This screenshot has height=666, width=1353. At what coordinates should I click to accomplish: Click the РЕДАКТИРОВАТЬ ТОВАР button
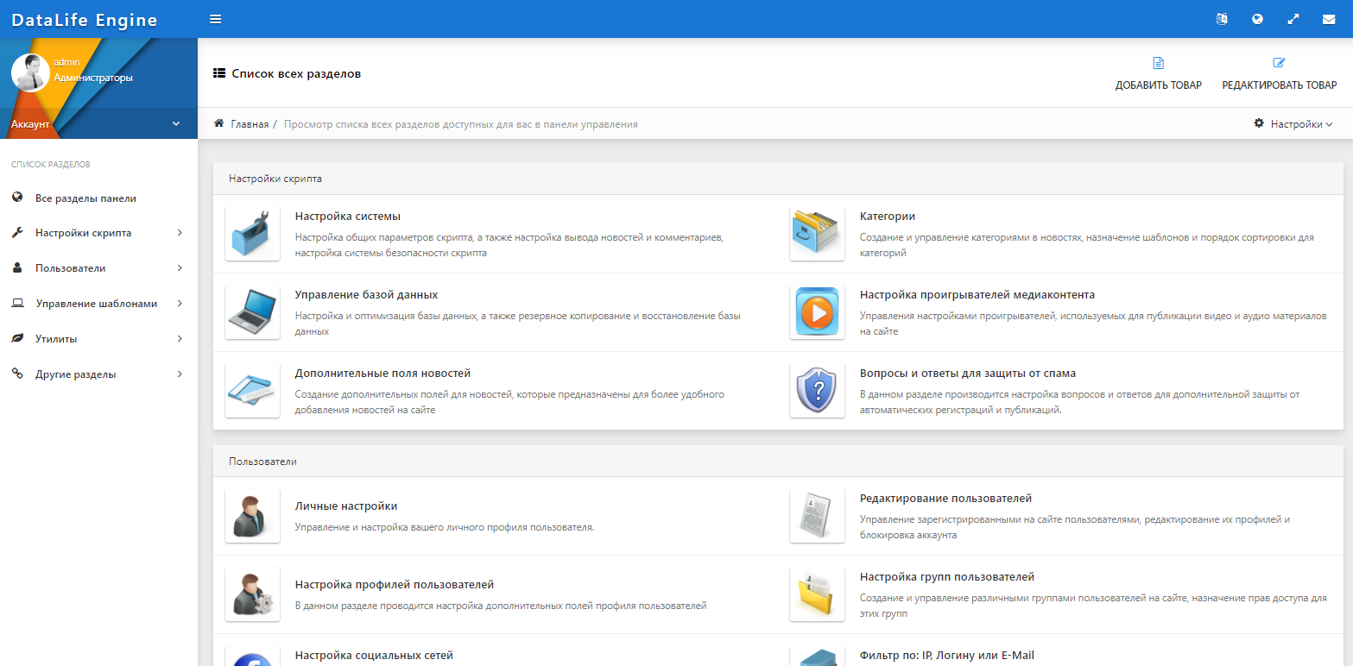point(1279,74)
